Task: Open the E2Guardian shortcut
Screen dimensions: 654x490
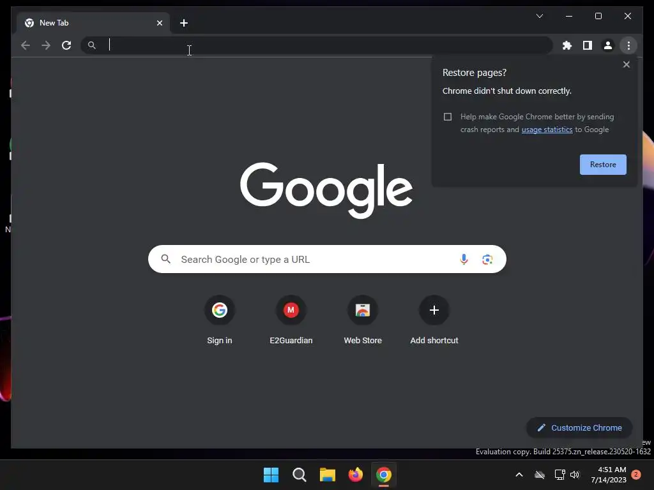Action: [291, 320]
